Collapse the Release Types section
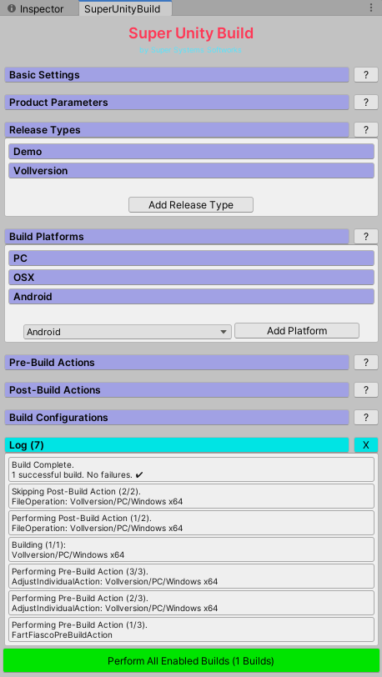The image size is (382, 677). [177, 130]
